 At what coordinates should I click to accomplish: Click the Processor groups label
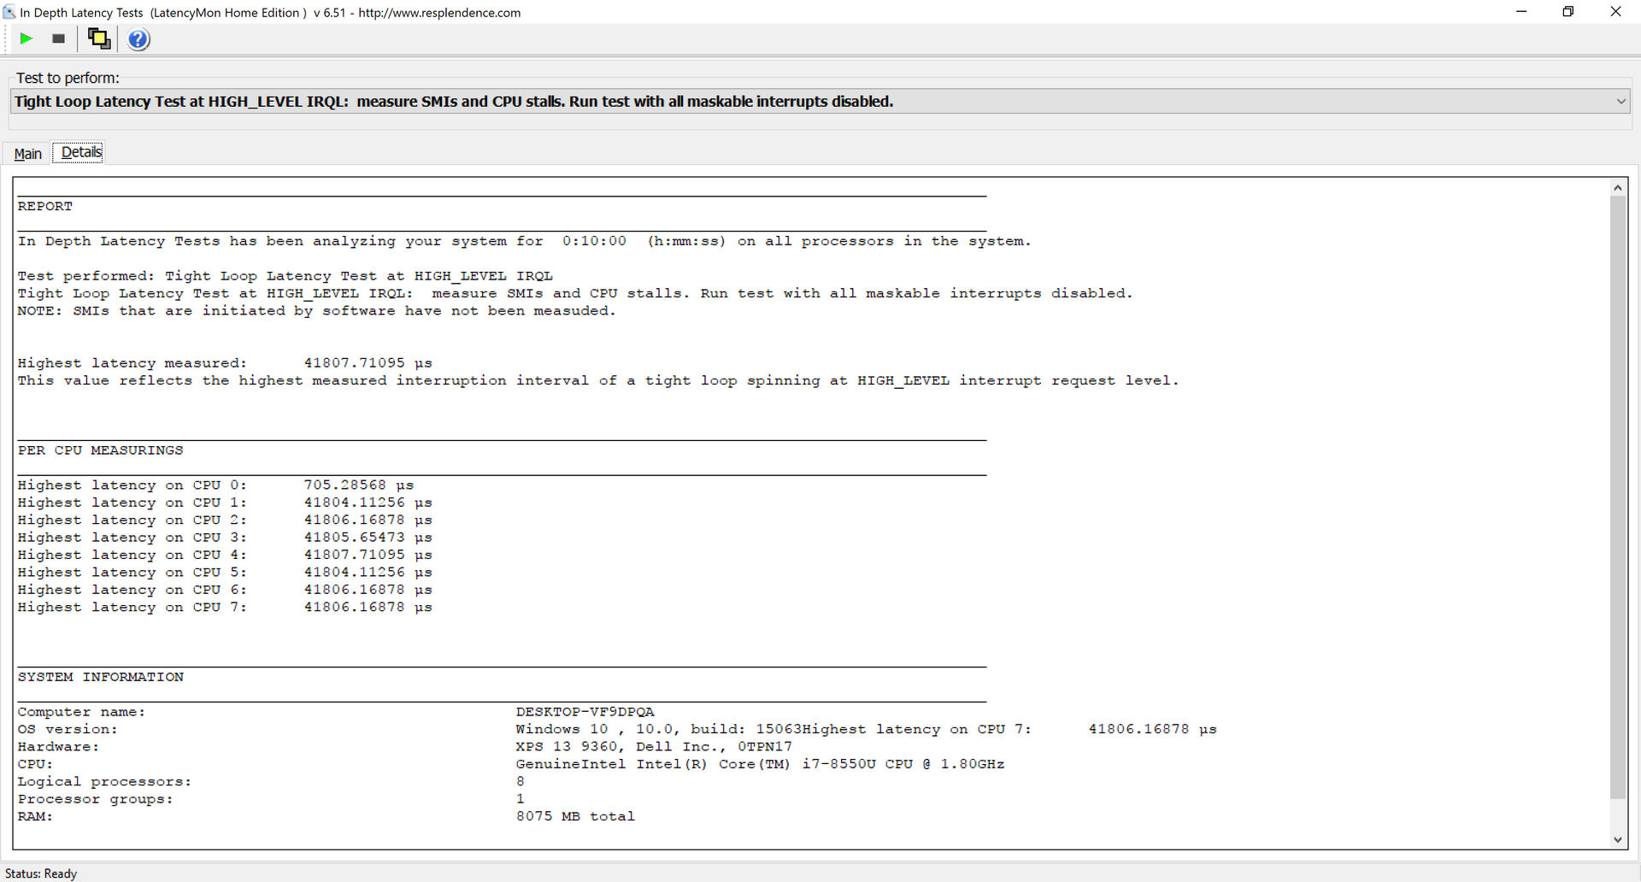[x=95, y=799]
